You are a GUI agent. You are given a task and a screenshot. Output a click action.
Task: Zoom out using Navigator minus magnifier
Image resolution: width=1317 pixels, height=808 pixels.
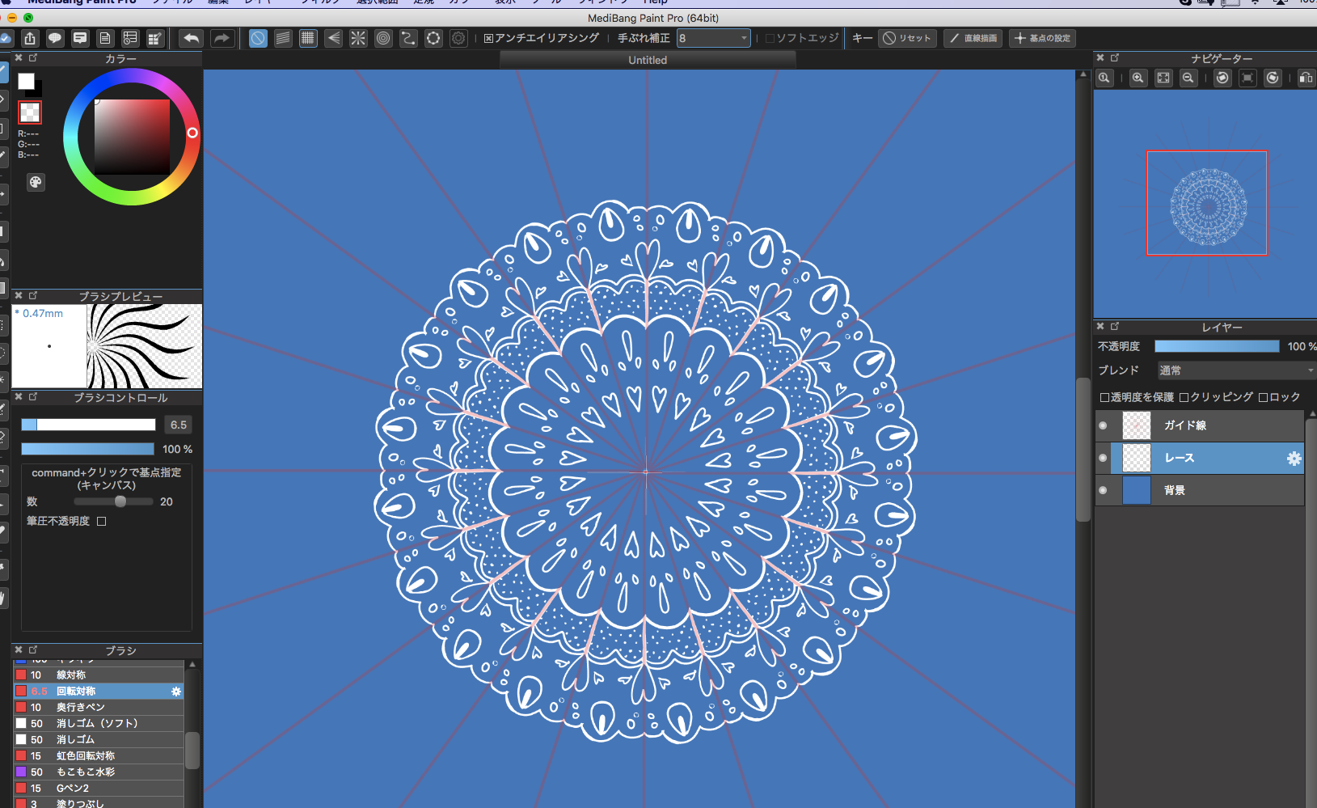[x=1188, y=78]
